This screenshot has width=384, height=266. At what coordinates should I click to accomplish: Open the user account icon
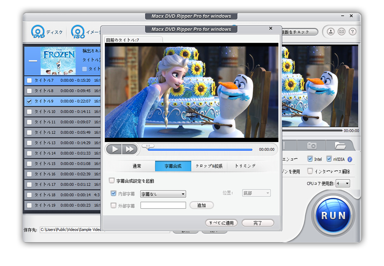pyautogui.click(x=331, y=31)
